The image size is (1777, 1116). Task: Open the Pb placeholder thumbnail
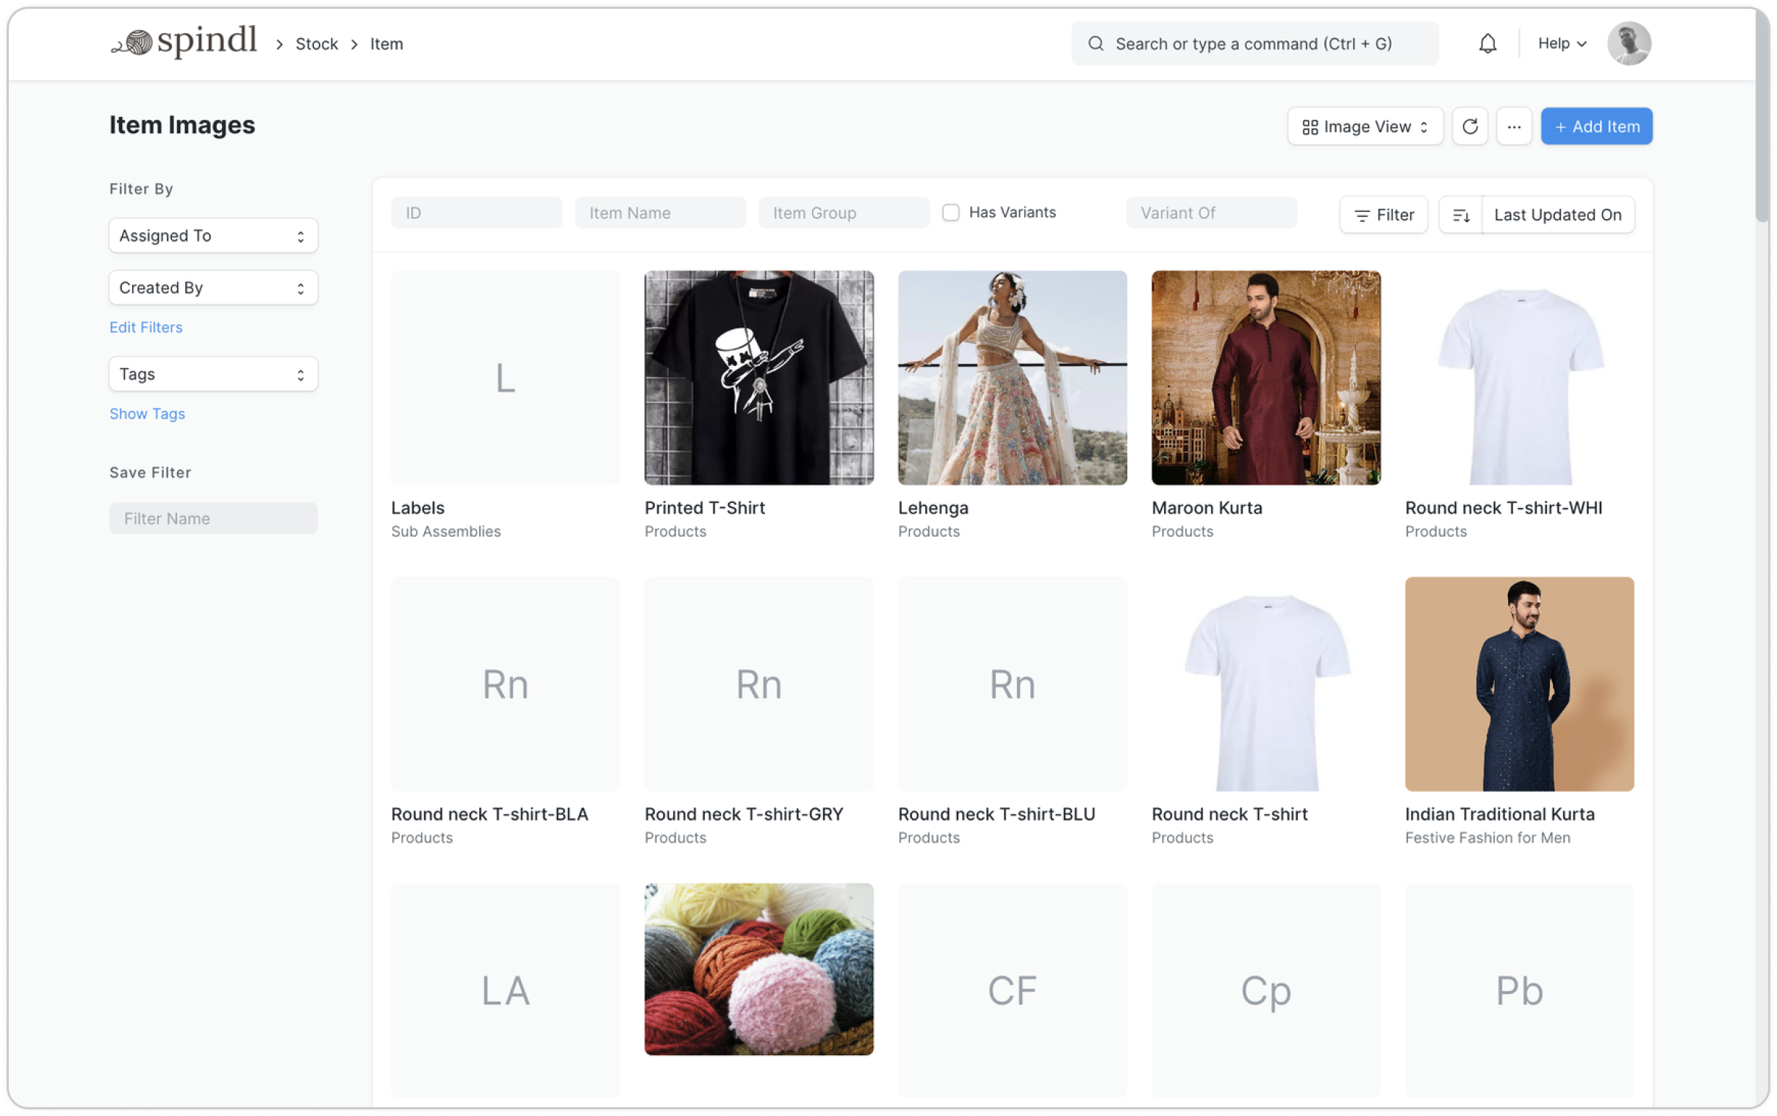[1520, 990]
